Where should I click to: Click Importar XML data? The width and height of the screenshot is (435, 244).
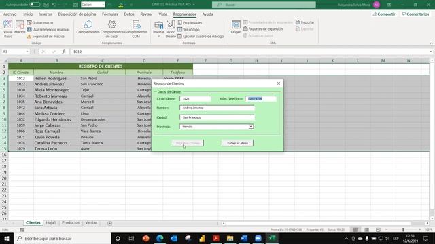click(x=305, y=22)
